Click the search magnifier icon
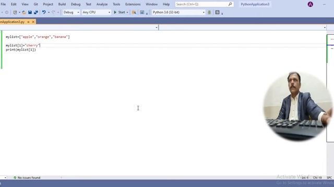This screenshot has height=187, width=334. coord(230,4)
